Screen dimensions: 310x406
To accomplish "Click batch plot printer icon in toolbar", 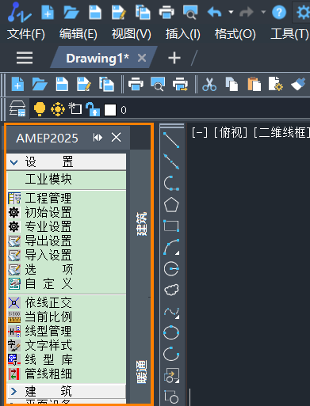I will tap(180, 85).
